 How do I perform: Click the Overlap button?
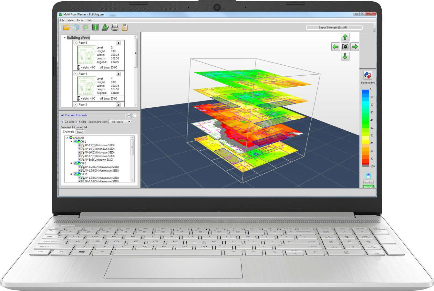point(368,182)
